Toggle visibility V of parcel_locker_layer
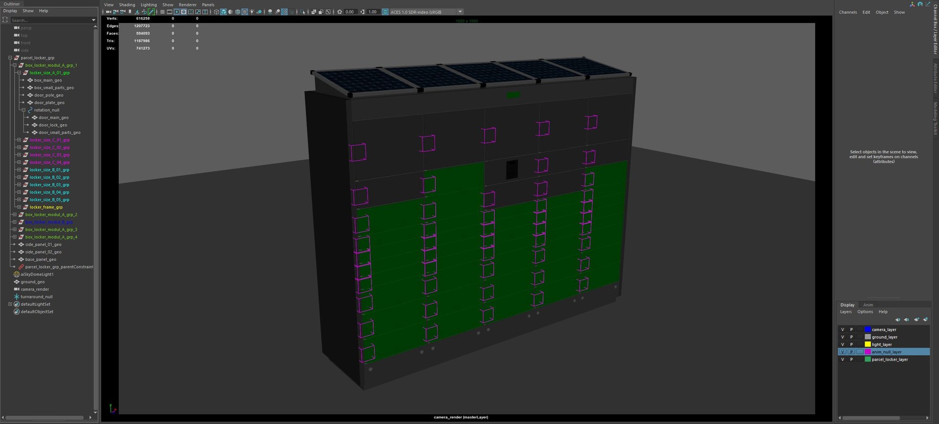This screenshot has height=424, width=939. click(x=842, y=360)
